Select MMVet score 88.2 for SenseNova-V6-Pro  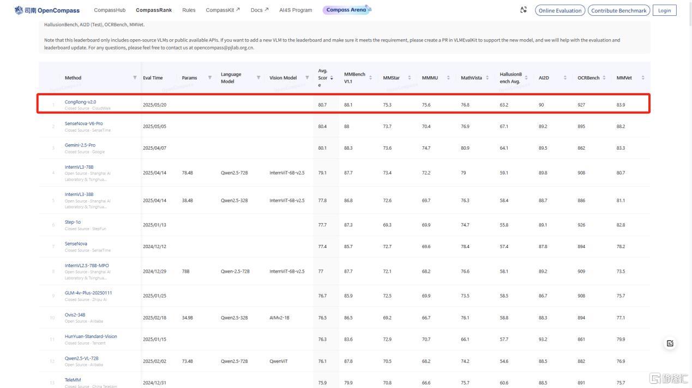click(621, 126)
